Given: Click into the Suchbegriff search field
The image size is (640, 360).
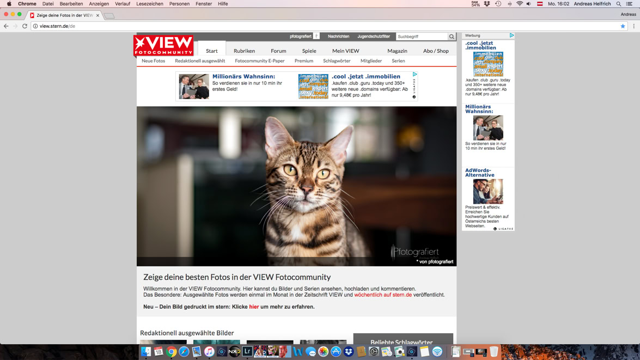Looking at the screenshot, I should point(422,36).
